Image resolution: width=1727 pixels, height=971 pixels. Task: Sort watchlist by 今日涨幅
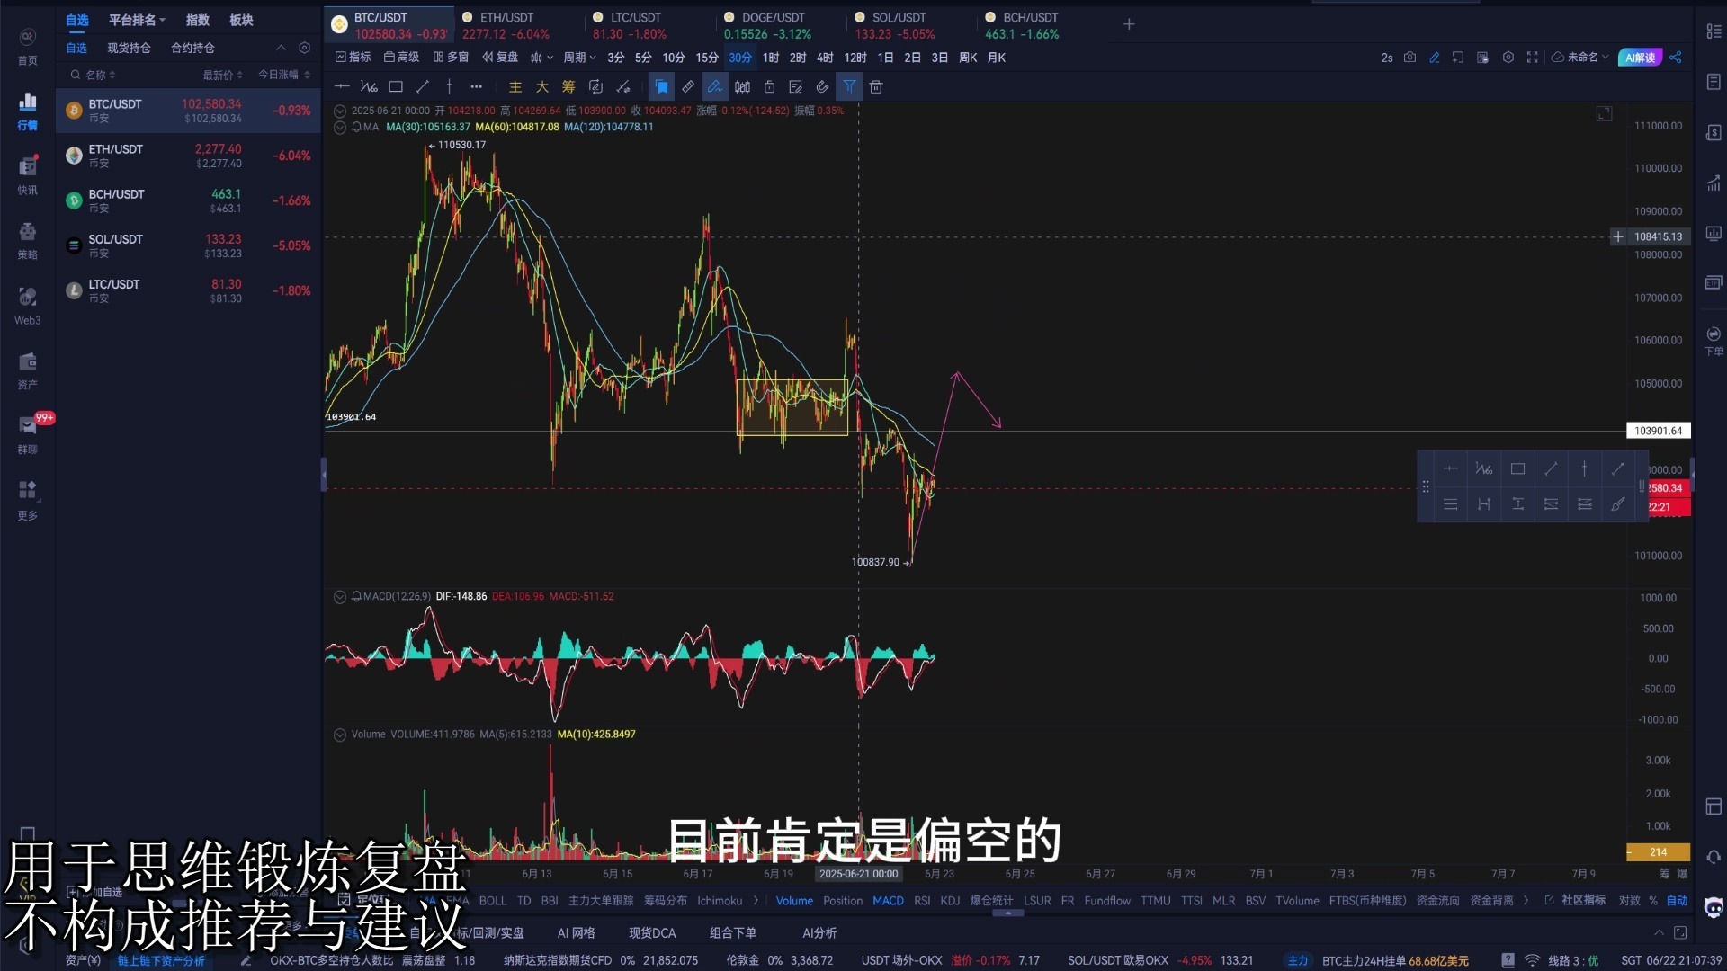(284, 75)
